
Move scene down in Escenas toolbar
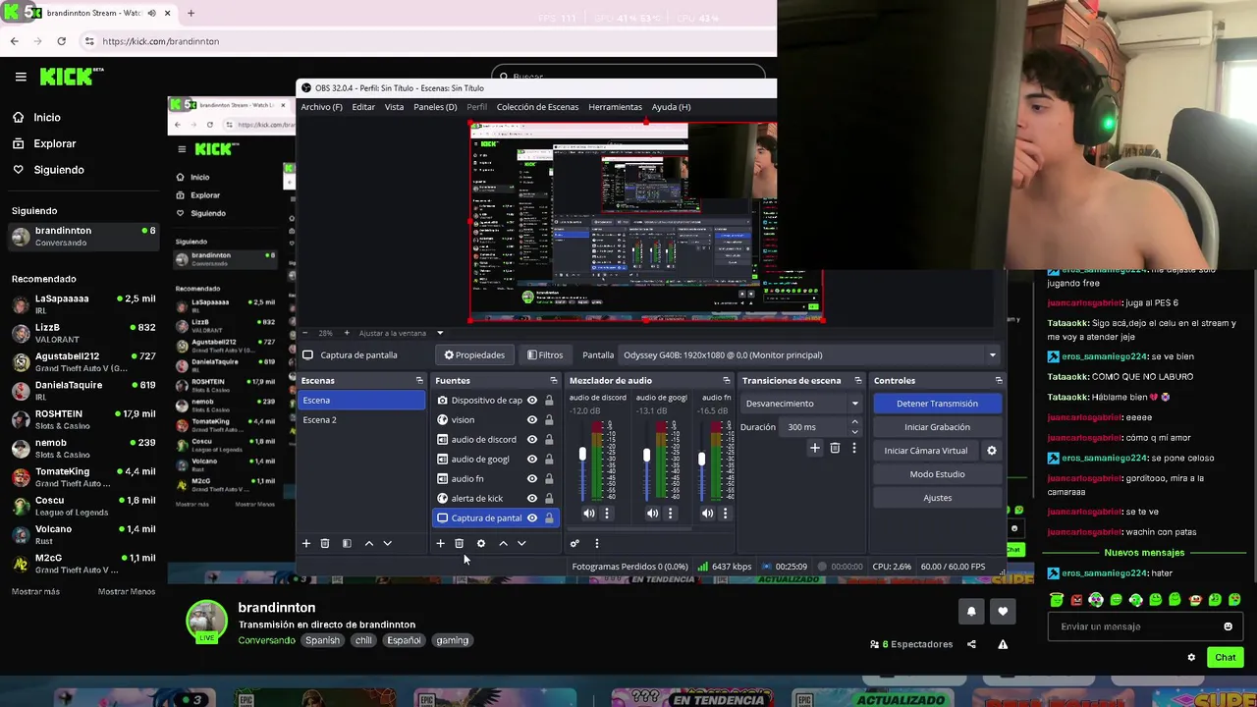tap(387, 543)
